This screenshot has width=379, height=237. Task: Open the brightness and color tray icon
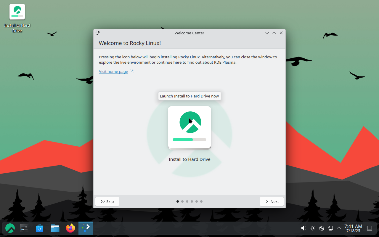click(313, 228)
